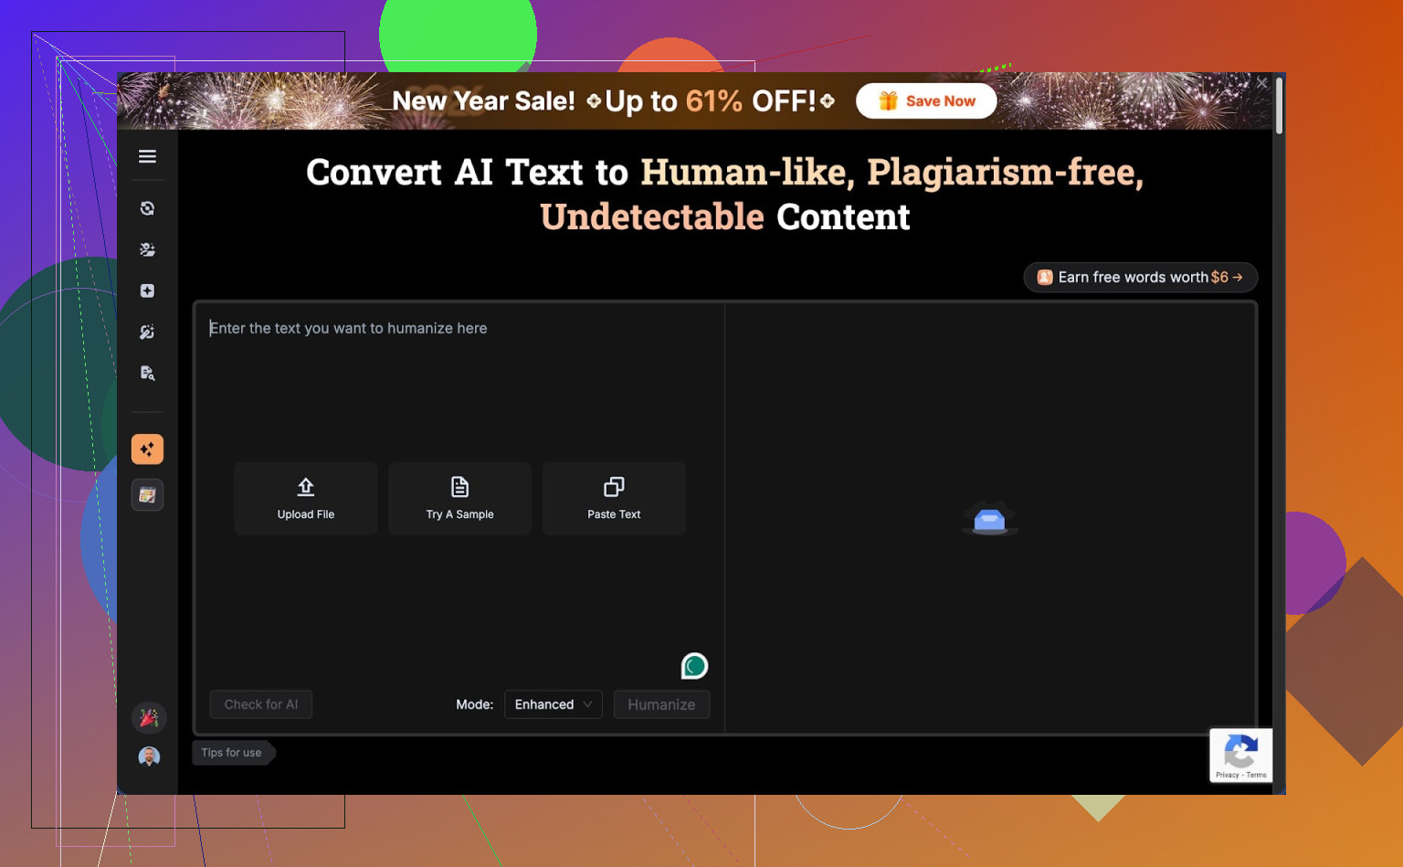The width and height of the screenshot is (1403, 867).
Task: Click the Humanize button
Action: pos(661,704)
